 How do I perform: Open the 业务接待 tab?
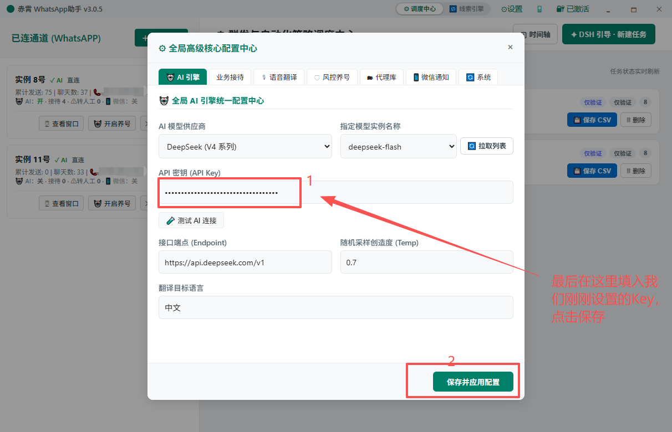click(x=230, y=77)
